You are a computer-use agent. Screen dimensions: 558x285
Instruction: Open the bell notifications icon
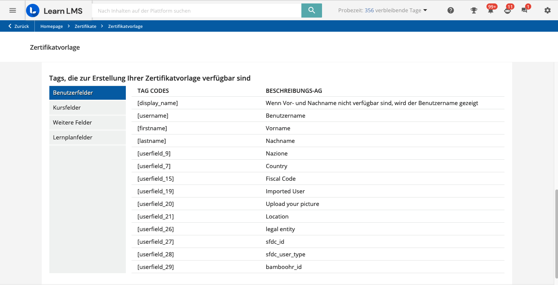point(491,11)
